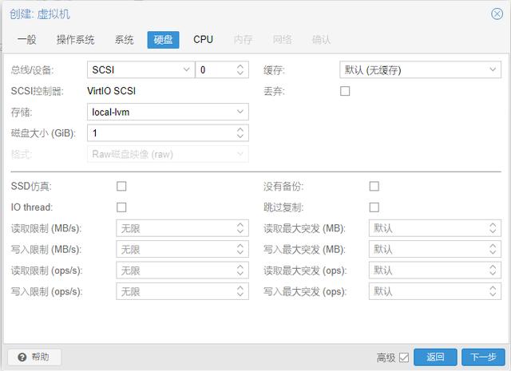Toggle the 跳过复制 checkbox
Screen dimensions: 511x371
[374, 207]
